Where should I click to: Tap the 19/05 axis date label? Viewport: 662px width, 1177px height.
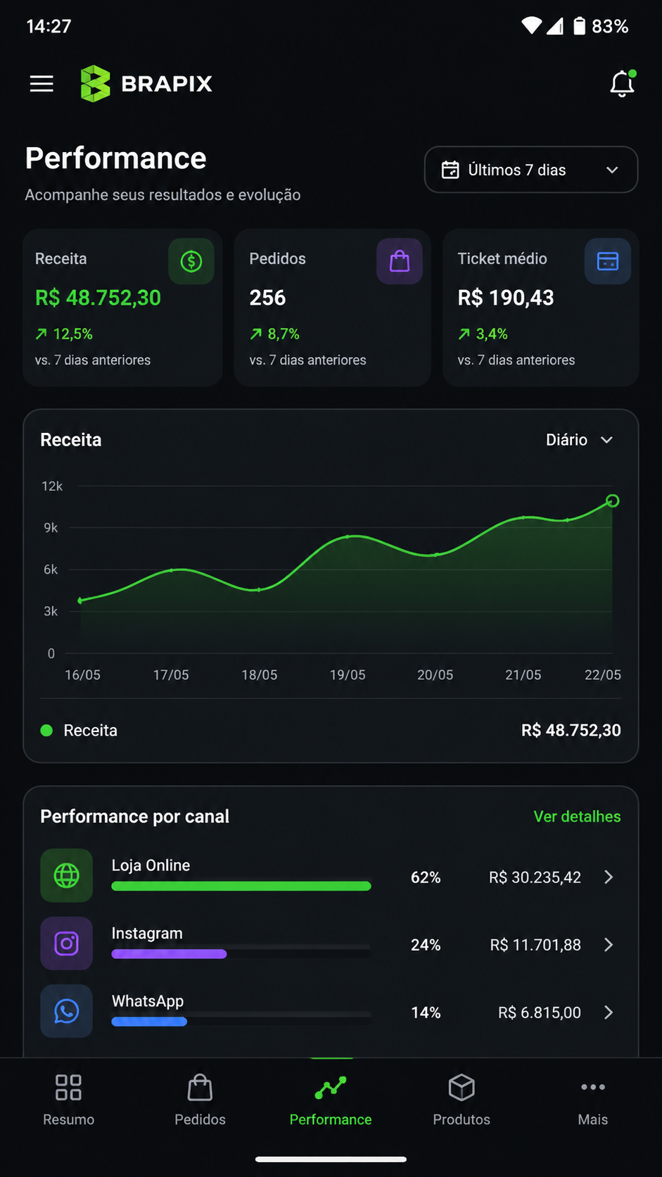(348, 674)
